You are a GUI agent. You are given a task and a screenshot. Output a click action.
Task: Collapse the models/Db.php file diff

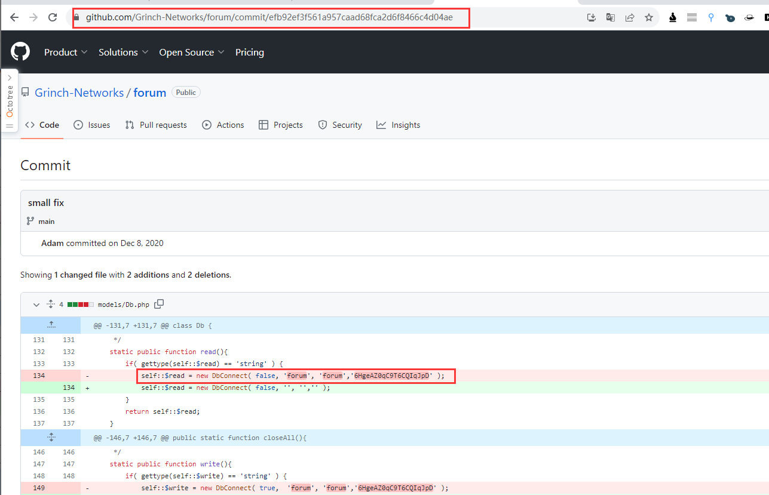(36, 305)
